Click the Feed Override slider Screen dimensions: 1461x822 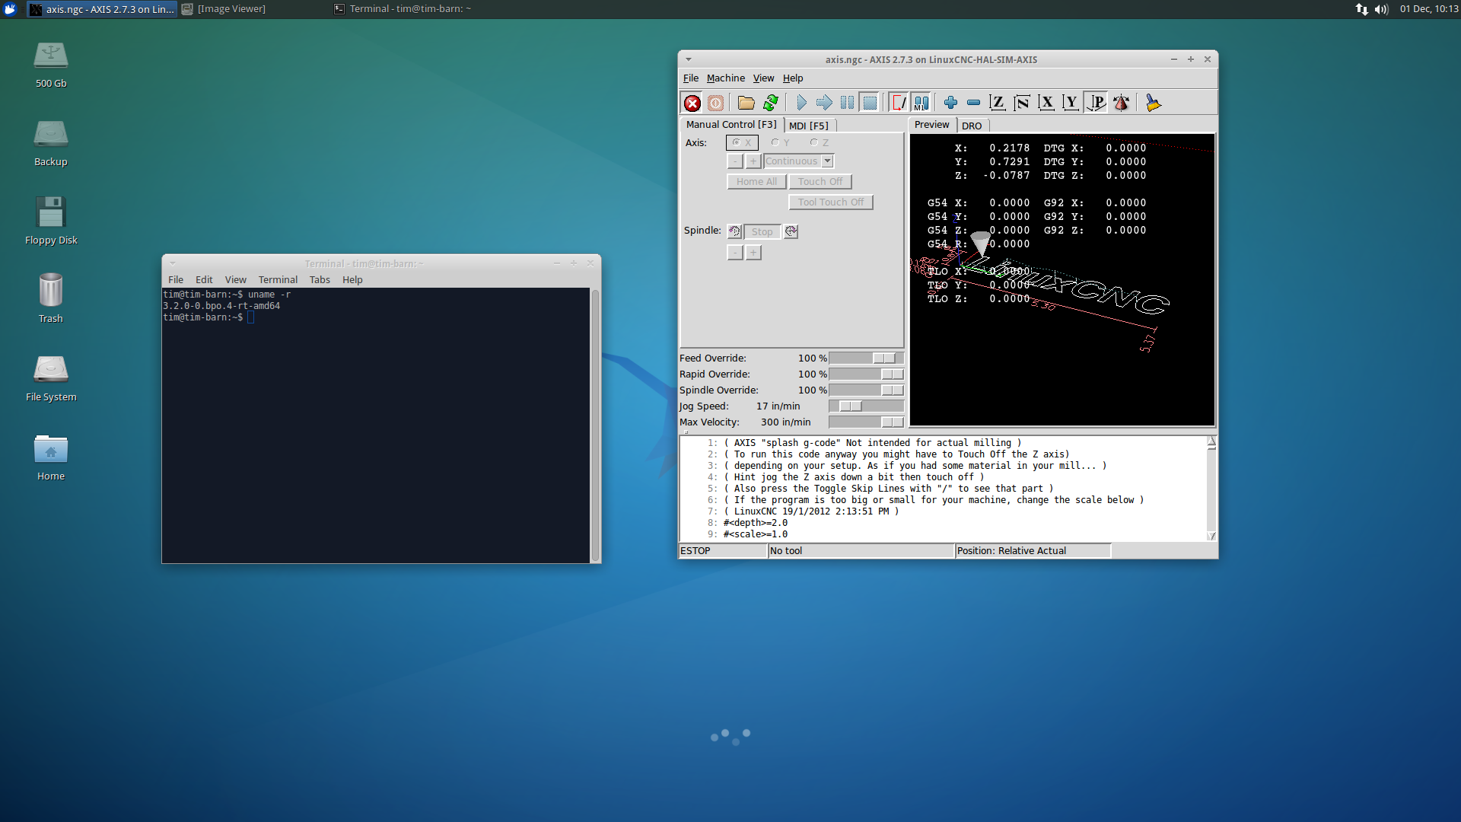tap(866, 358)
